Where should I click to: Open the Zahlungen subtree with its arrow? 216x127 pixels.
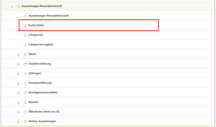pyautogui.click(x=18, y=74)
